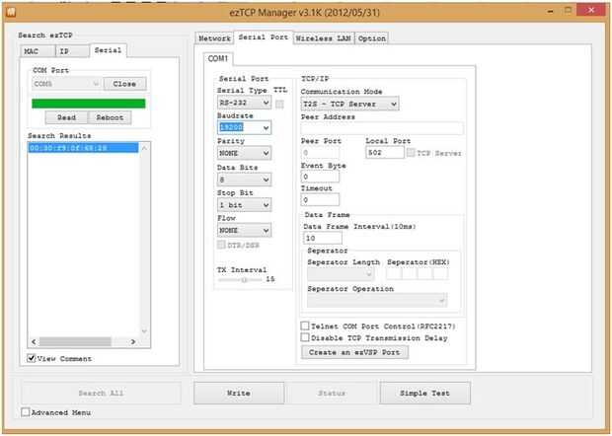Uncheck the View Comment checkbox
Viewport: 612px width, 436px height.
(x=32, y=358)
